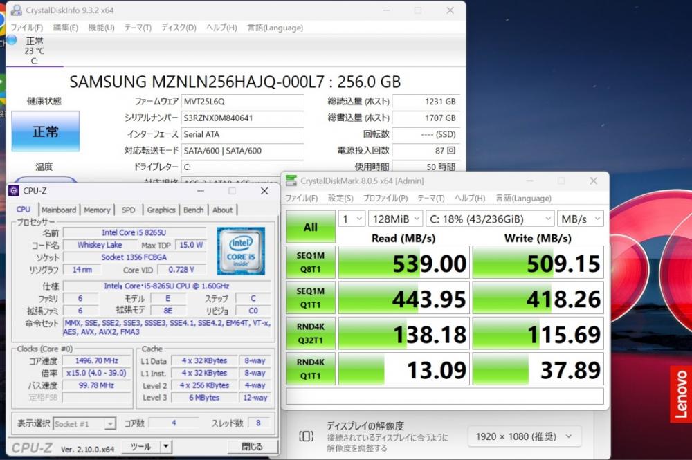Open the 設定(S) menu in CrystalDiskMark
The width and height of the screenshot is (692, 460).
tap(340, 198)
